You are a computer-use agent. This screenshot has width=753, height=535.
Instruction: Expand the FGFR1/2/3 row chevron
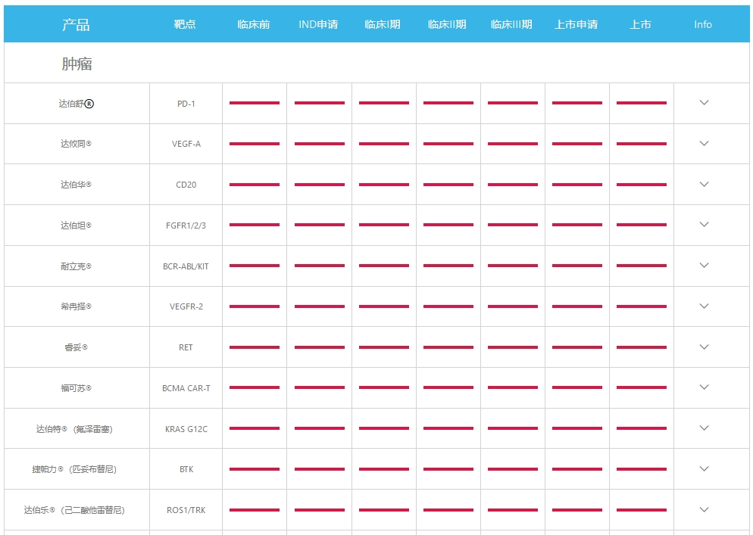pyautogui.click(x=704, y=225)
